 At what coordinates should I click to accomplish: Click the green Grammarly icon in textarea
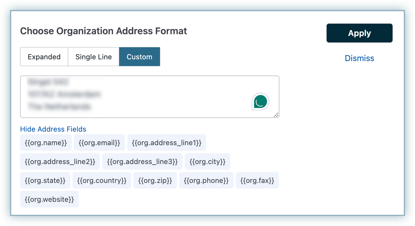coord(261,101)
